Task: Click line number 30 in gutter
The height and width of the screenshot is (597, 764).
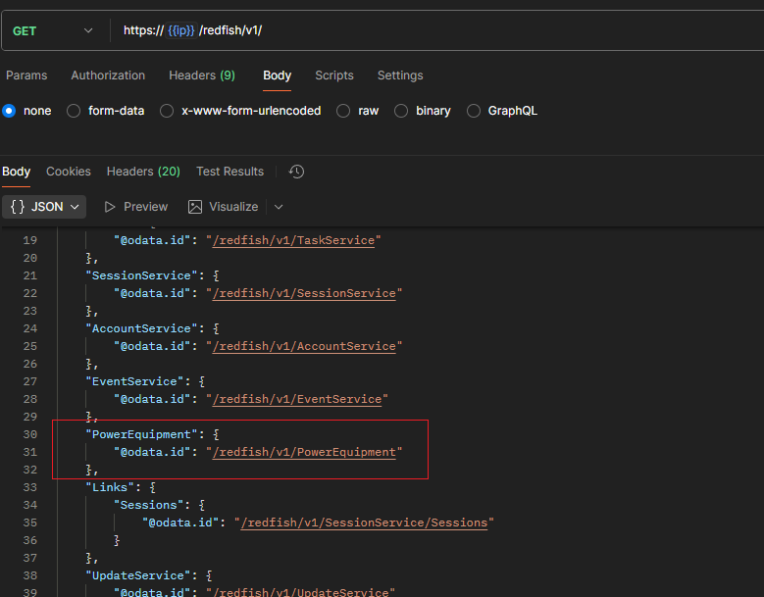Action: (30, 434)
